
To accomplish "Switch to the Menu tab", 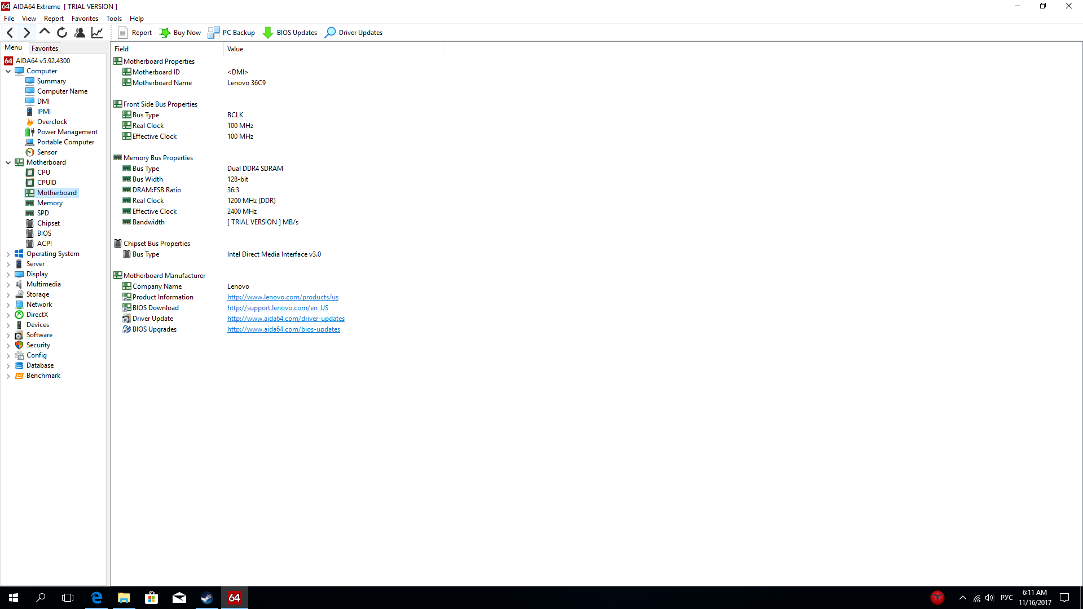I will pos(14,48).
